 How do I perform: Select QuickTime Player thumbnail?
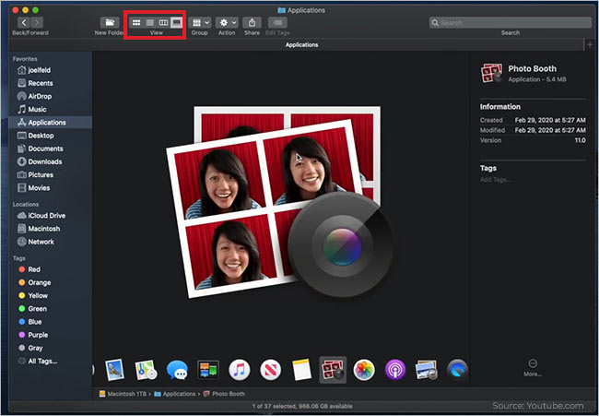tap(457, 370)
